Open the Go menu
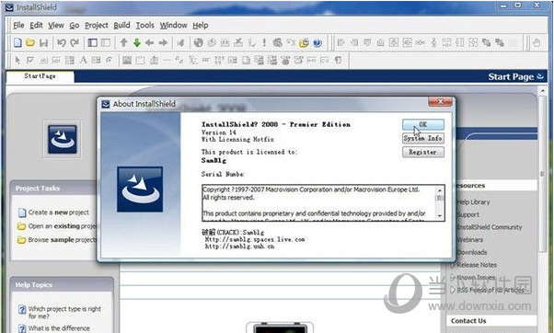 [75, 26]
